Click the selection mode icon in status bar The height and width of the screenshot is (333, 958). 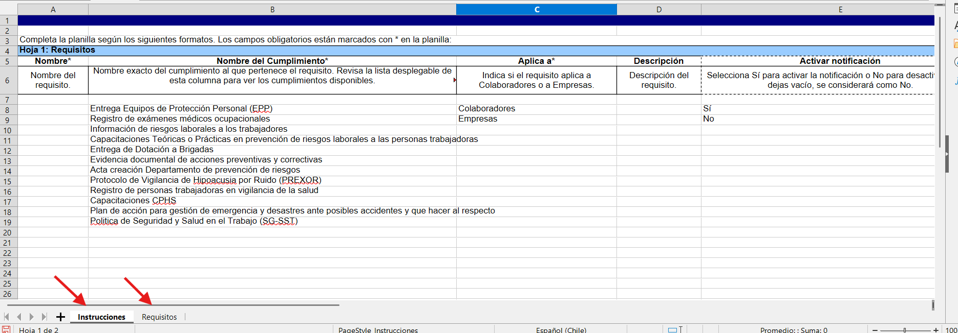675,329
